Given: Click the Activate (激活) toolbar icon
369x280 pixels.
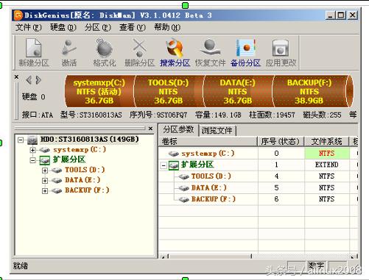Looking at the screenshot, I should tap(68, 48).
